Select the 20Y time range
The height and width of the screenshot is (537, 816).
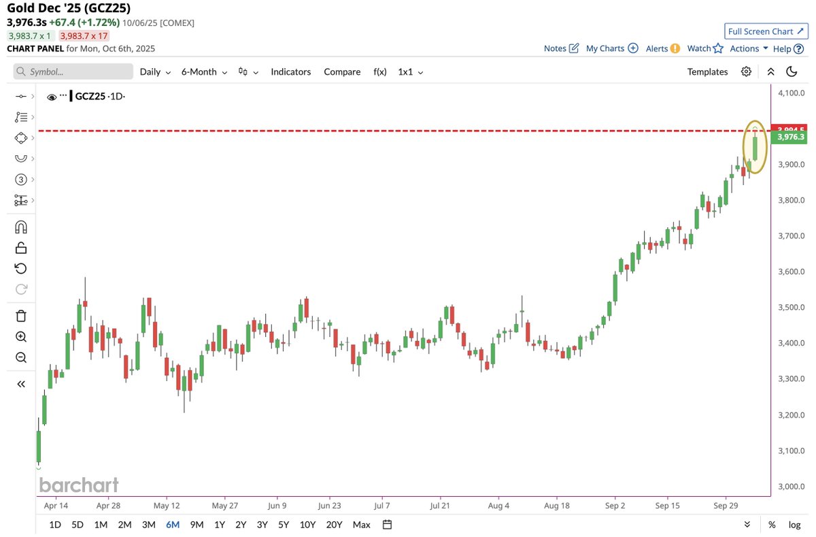(x=334, y=525)
